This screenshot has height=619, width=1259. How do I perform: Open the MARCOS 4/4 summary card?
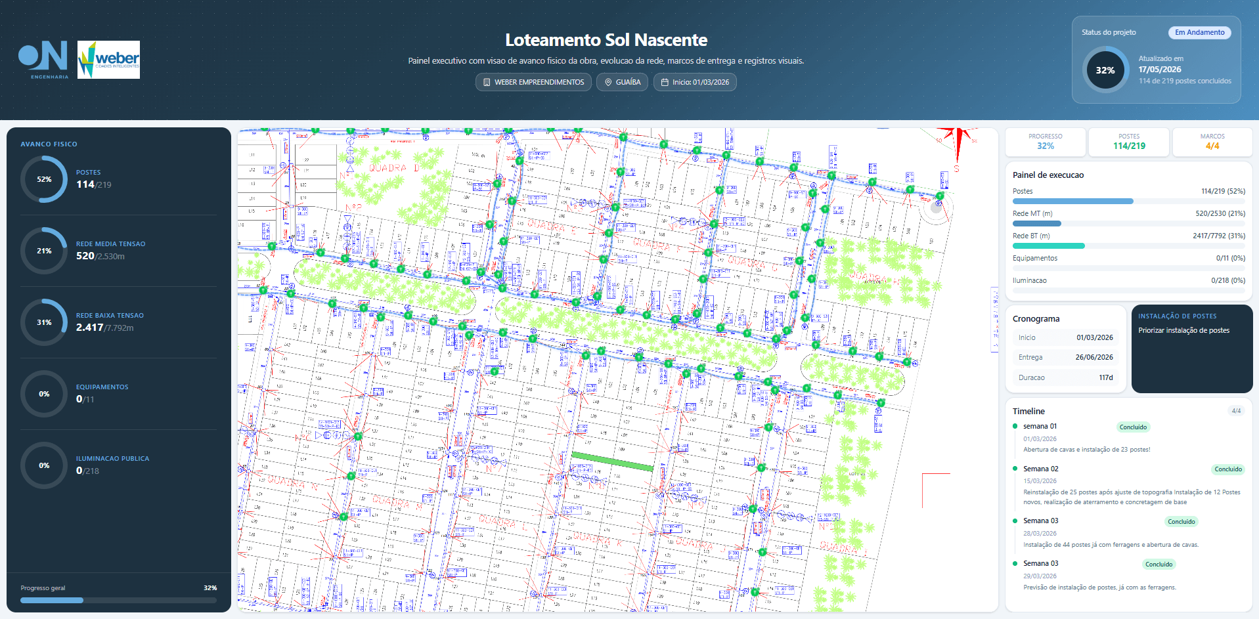click(x=1212, y=142)
